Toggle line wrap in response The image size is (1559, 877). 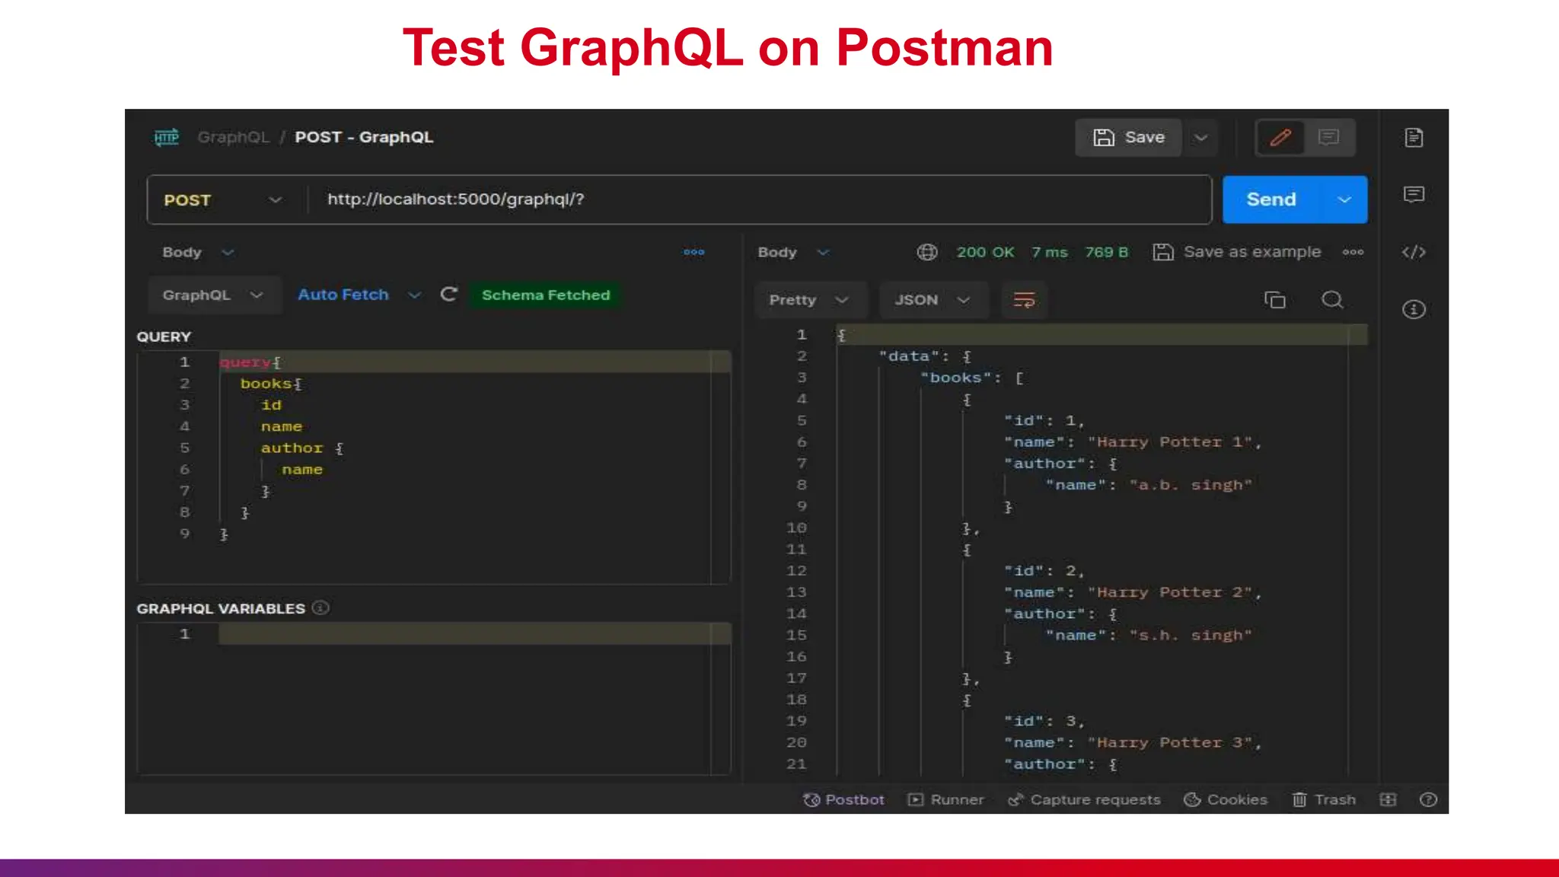pyautogui.click(x=1024, y=300)
